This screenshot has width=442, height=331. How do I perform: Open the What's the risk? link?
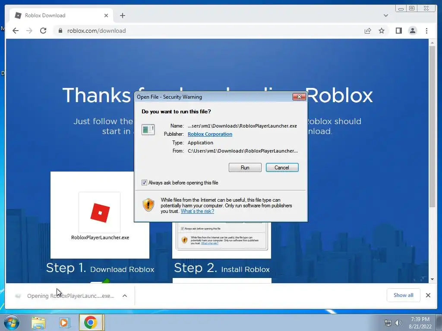pos(197,211)
